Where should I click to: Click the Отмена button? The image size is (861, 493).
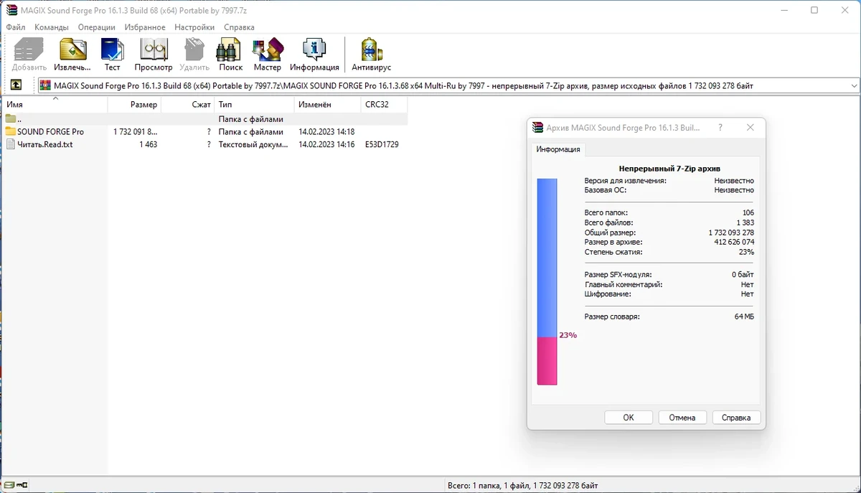click(x=682, y=418)
